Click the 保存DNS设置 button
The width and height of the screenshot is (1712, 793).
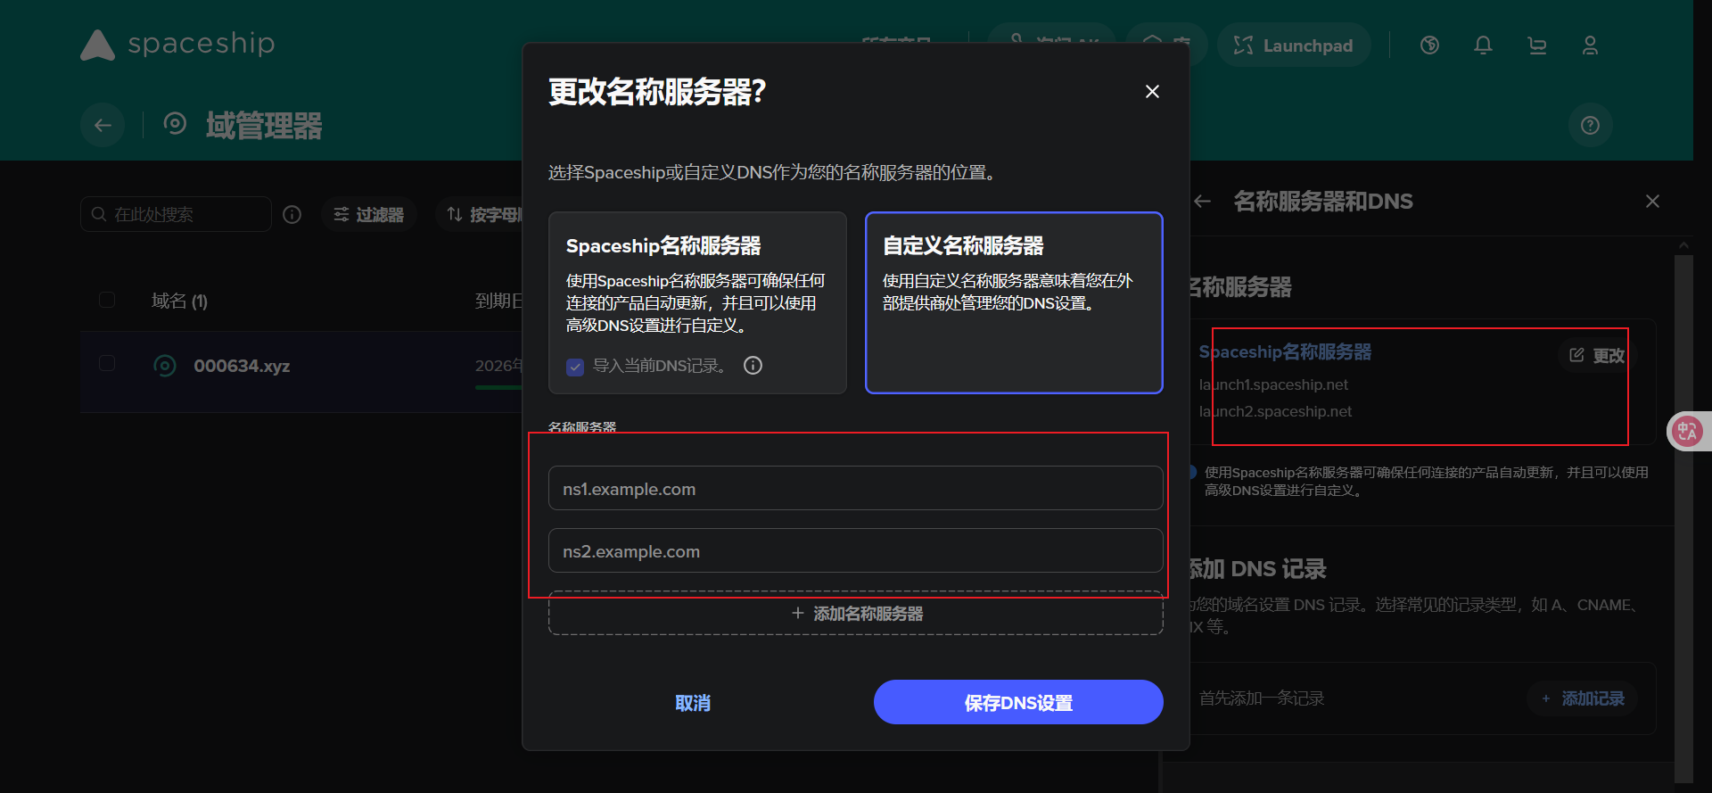coord(1018,703)
